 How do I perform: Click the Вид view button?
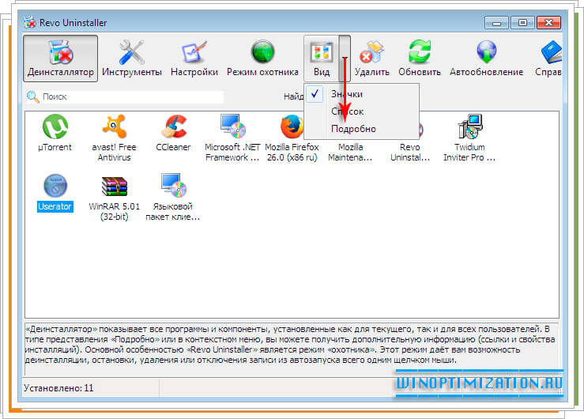click(x=322, y=59)
